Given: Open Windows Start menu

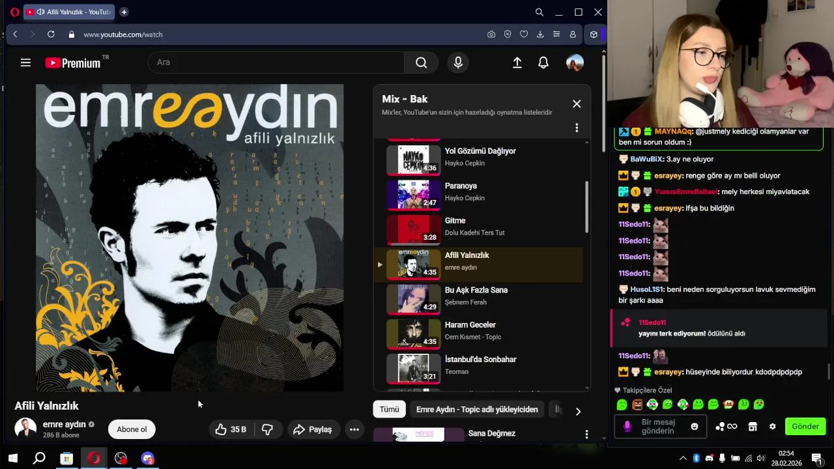Looking at the screenshot, I should 12,459.
